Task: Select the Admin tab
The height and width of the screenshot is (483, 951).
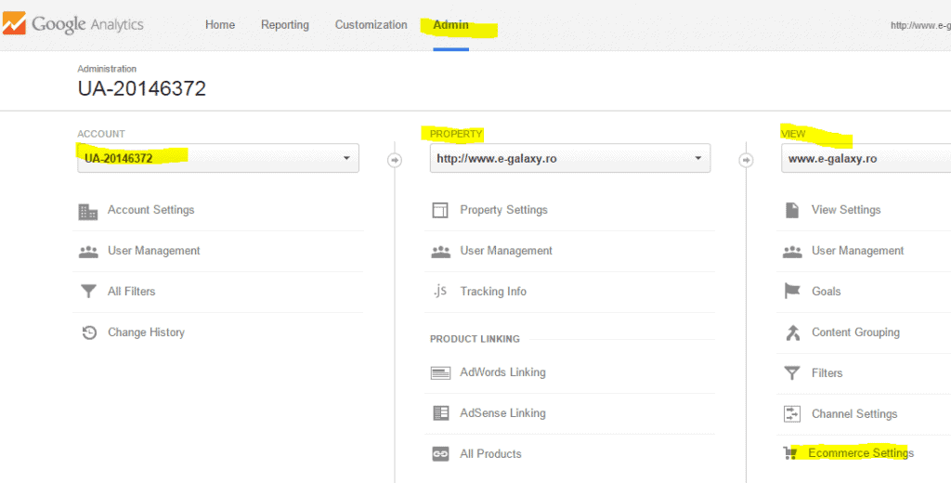Action: coord(450,25)
